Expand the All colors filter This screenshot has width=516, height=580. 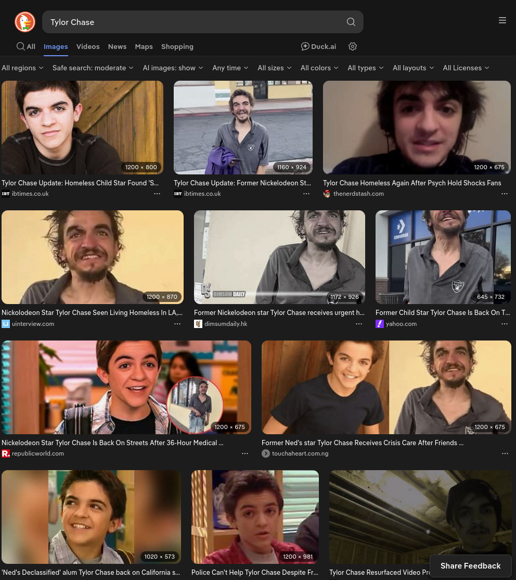[319, 68]
